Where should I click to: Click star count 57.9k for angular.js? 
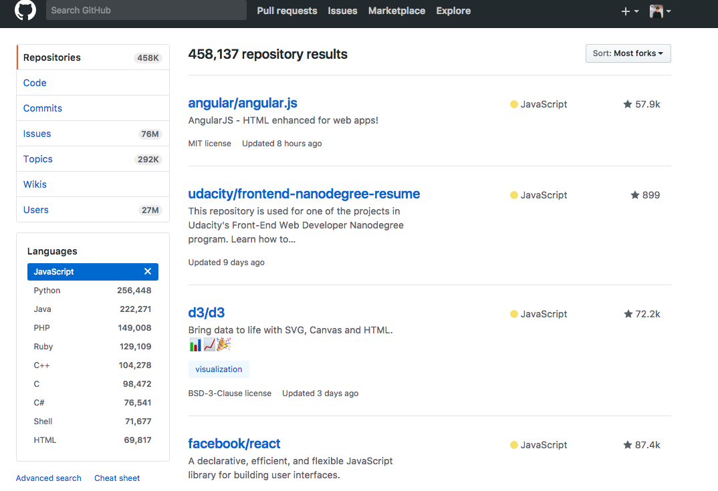point(642,104)
